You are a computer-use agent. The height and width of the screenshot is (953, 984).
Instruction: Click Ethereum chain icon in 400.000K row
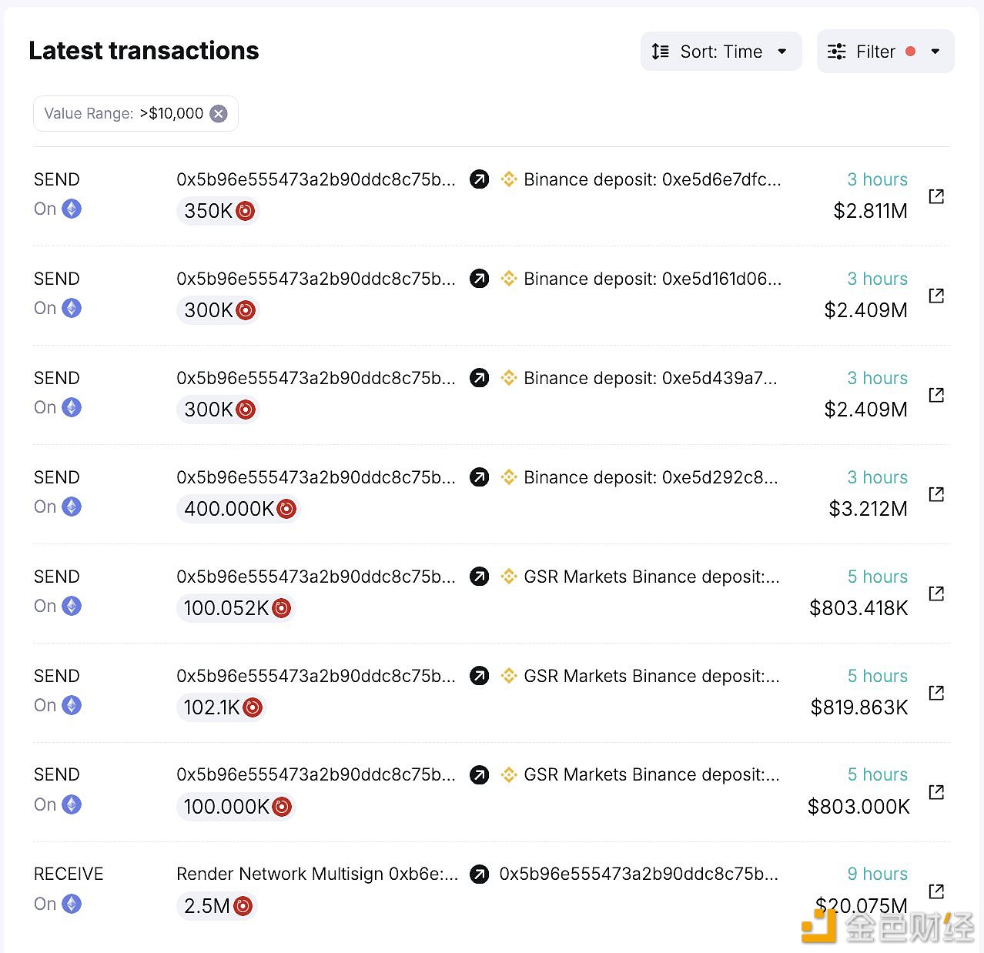[x=72, y=507]
